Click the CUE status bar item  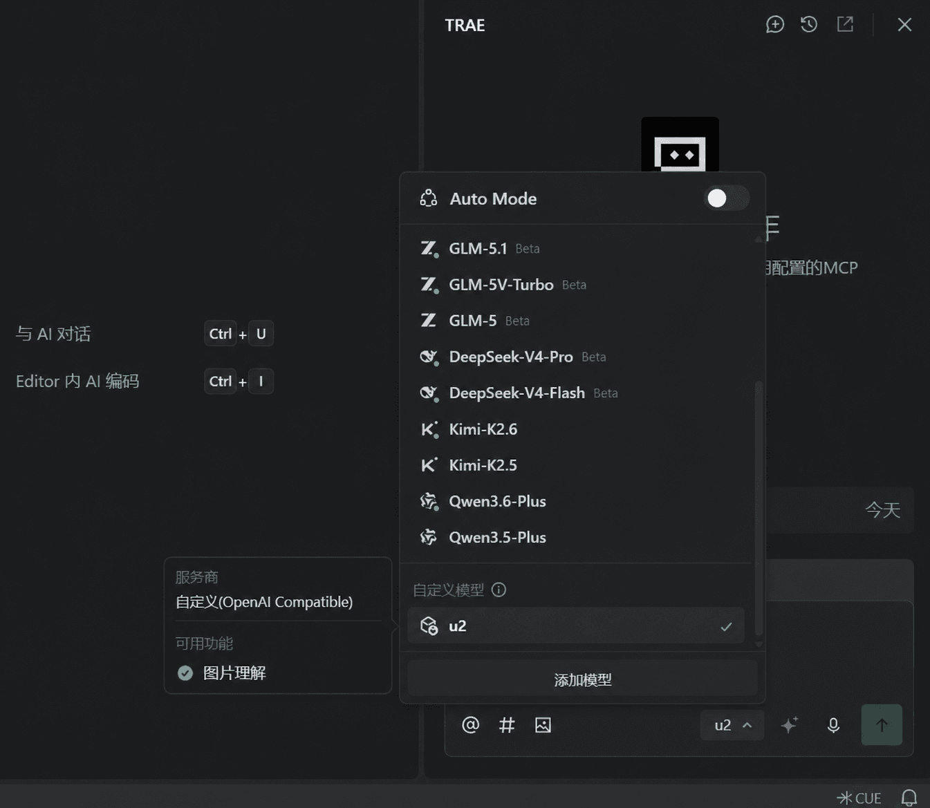tap(859, 798)
